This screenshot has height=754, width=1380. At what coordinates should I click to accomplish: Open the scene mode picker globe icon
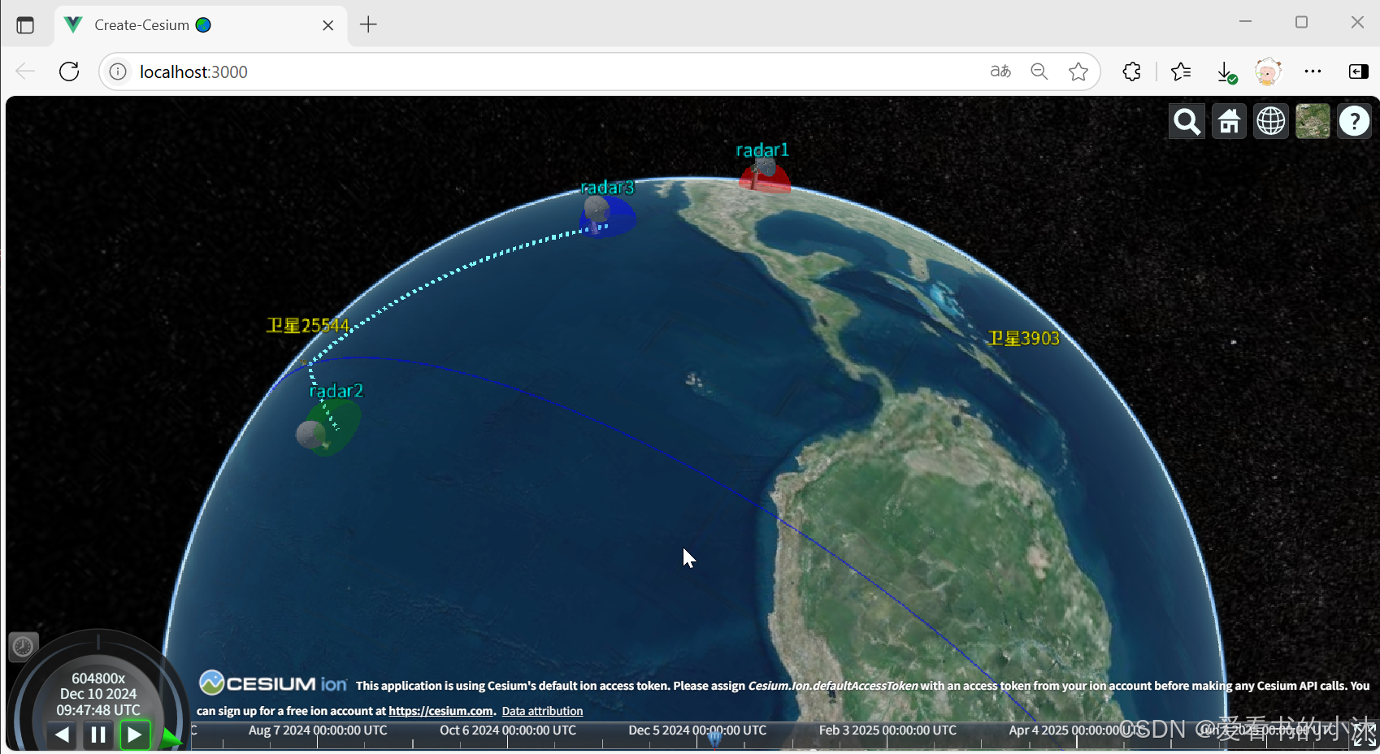click(1271, 122)
